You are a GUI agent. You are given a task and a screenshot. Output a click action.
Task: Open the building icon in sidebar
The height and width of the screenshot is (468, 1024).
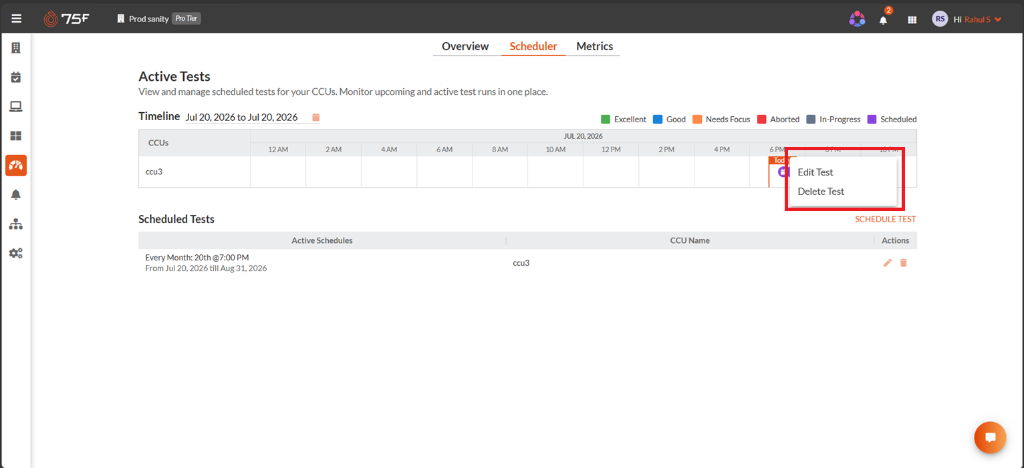16,47
